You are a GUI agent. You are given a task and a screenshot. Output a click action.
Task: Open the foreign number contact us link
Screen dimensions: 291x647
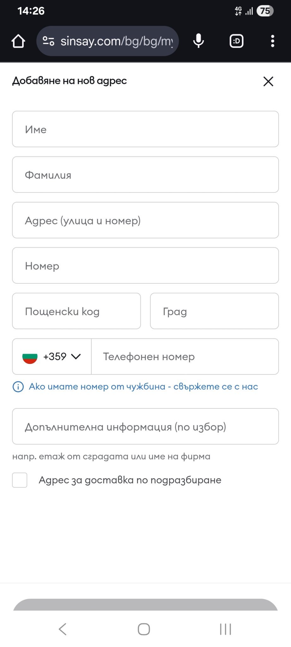click(143, 387)
